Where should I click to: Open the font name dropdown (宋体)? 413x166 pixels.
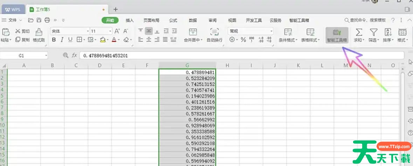88,31
